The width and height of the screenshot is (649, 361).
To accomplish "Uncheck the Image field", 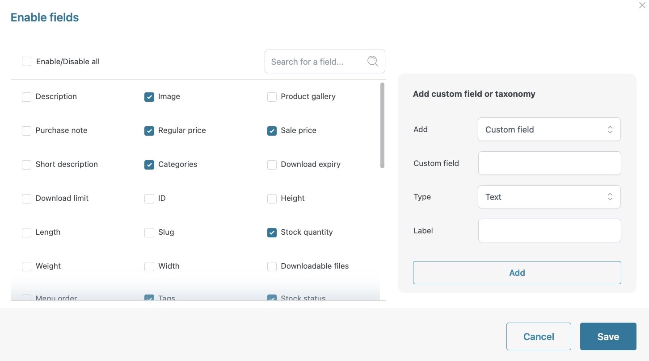I will (x=149, y=97).
